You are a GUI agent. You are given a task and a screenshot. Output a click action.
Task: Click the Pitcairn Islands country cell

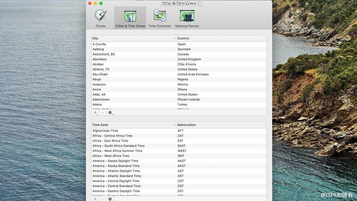click(x=189, y=99)
